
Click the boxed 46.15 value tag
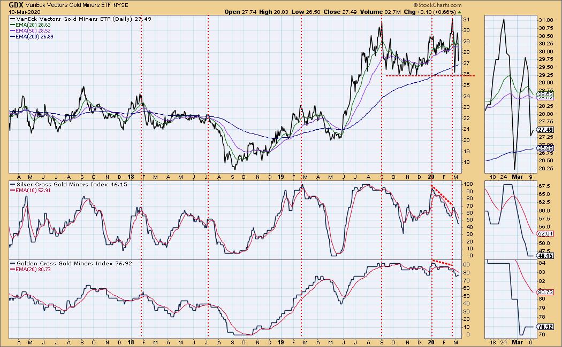coord(545,256)
